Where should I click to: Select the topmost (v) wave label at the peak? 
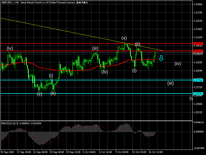pos(124,38)
